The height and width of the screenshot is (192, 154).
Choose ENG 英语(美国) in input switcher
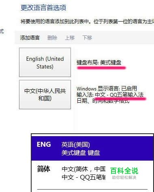92,148
